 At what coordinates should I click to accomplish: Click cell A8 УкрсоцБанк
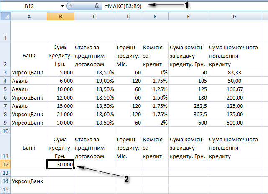pos(29,114)
